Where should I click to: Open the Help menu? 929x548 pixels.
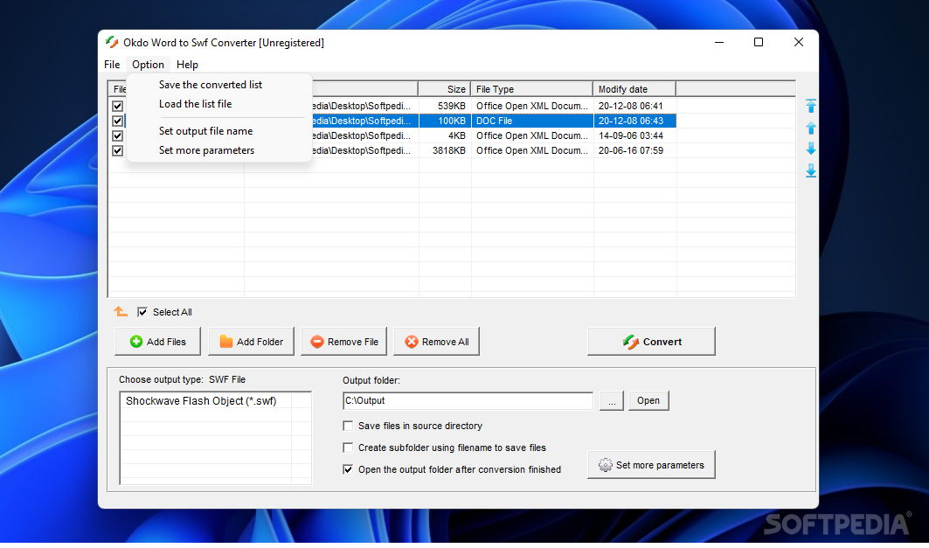coord(187,65)
